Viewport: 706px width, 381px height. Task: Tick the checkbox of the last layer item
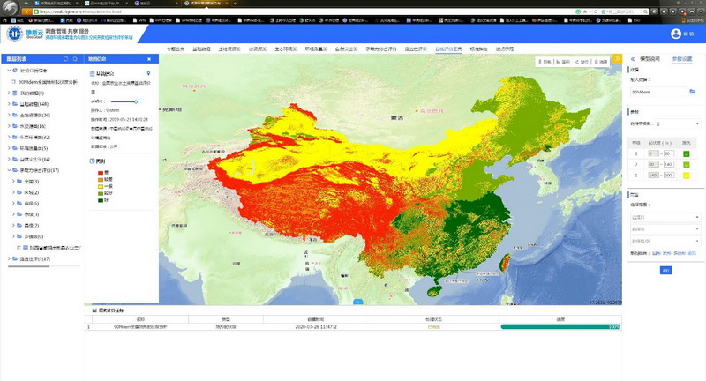click(18, 249)
